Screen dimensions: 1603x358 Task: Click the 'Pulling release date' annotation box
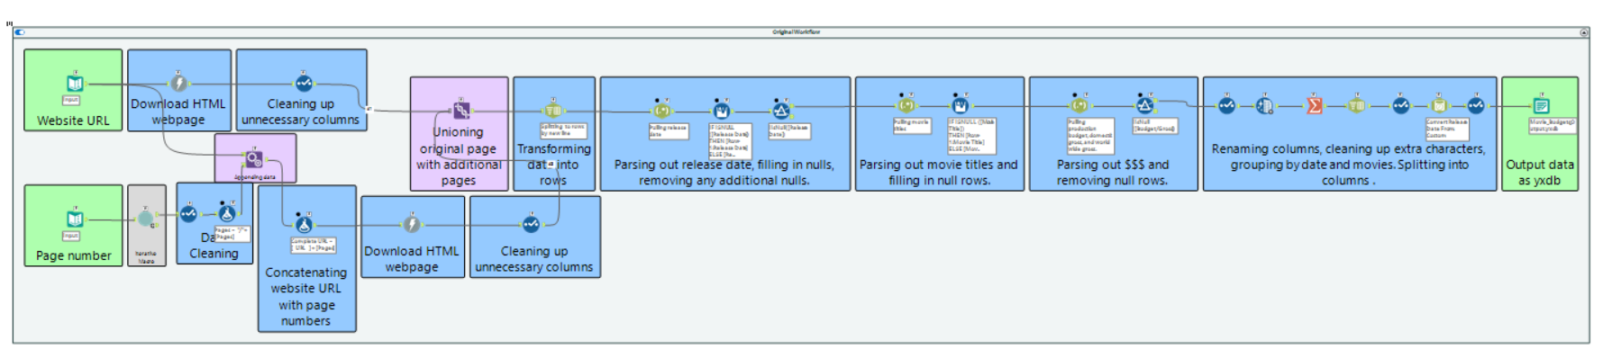click(669, 130)
